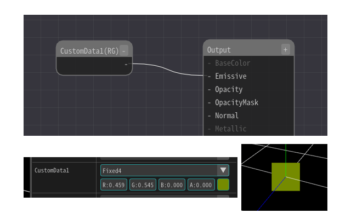The width and height of the screenshot is (351, 219).
Task: Click the disabled BaseColor input label
Action: click(x=233, y=64)
